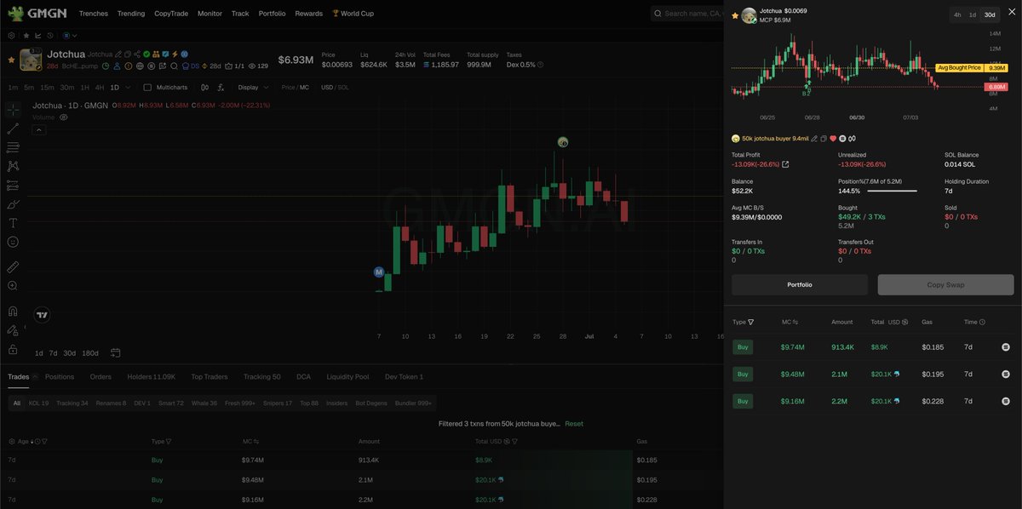Click the Portfolio button in panel
1022x509 pixels.
click(800, 284)
